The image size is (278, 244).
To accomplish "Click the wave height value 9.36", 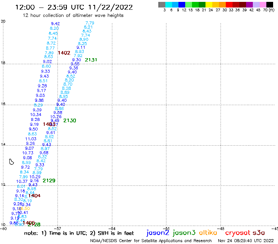I will click(74, 68).
